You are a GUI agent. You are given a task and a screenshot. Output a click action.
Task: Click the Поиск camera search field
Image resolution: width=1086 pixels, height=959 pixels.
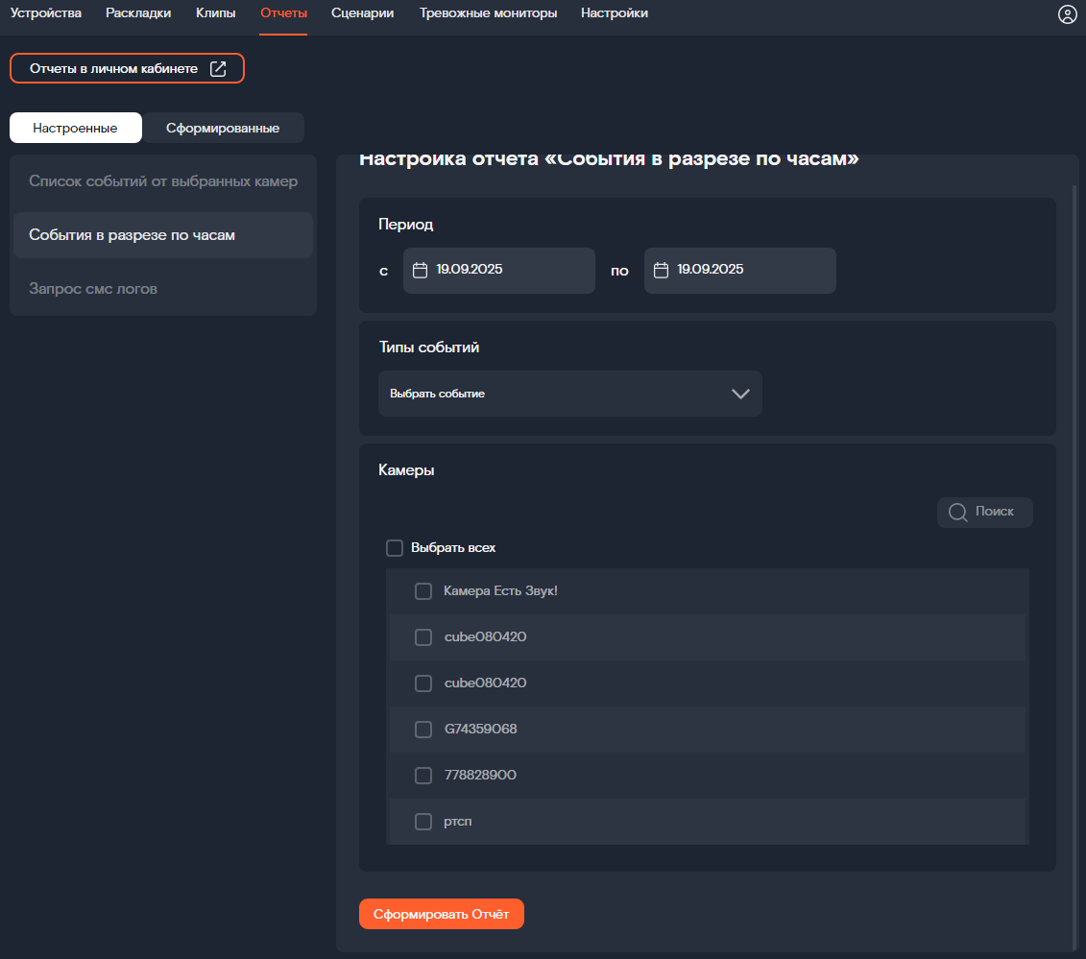coord(985,513)
